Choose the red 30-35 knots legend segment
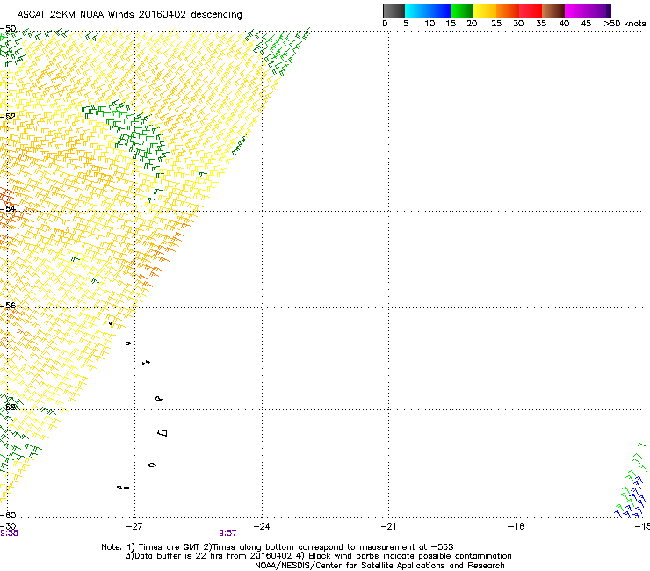Viewport: 650px width, 571px height. (531, 11)
